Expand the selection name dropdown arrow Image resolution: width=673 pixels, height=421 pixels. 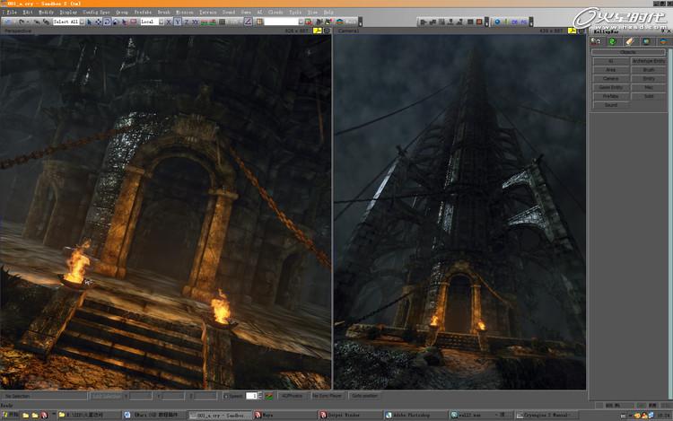coord(301,22)
